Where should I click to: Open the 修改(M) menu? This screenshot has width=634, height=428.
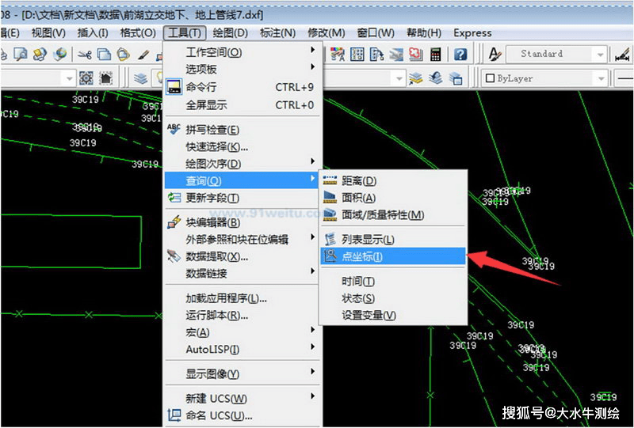coord(327,32)
